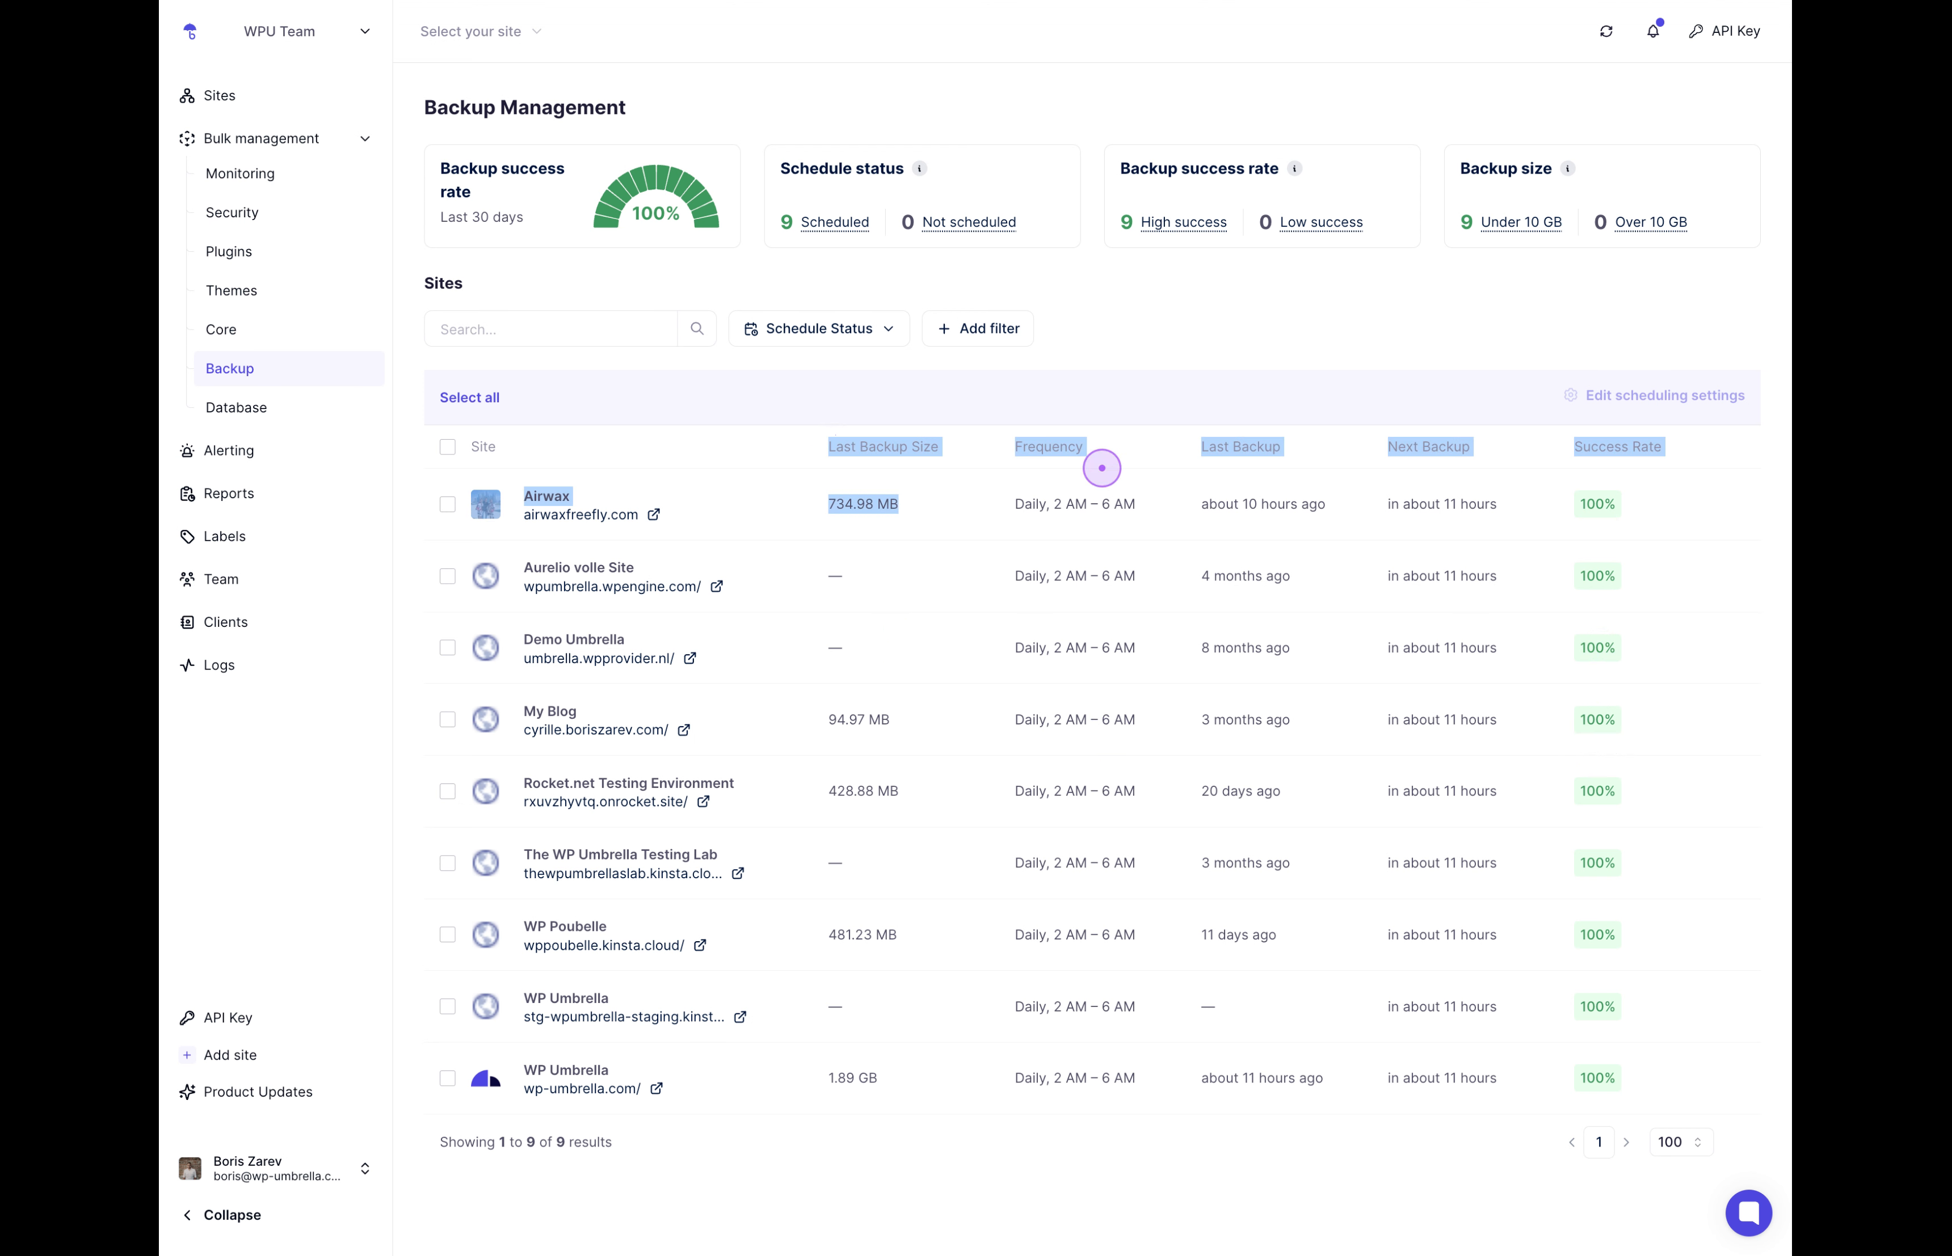Open airwaxfreefly.com external link icon
Image resolution: width=1952 pixels, height=1256 pixels.
pos(653,515)
